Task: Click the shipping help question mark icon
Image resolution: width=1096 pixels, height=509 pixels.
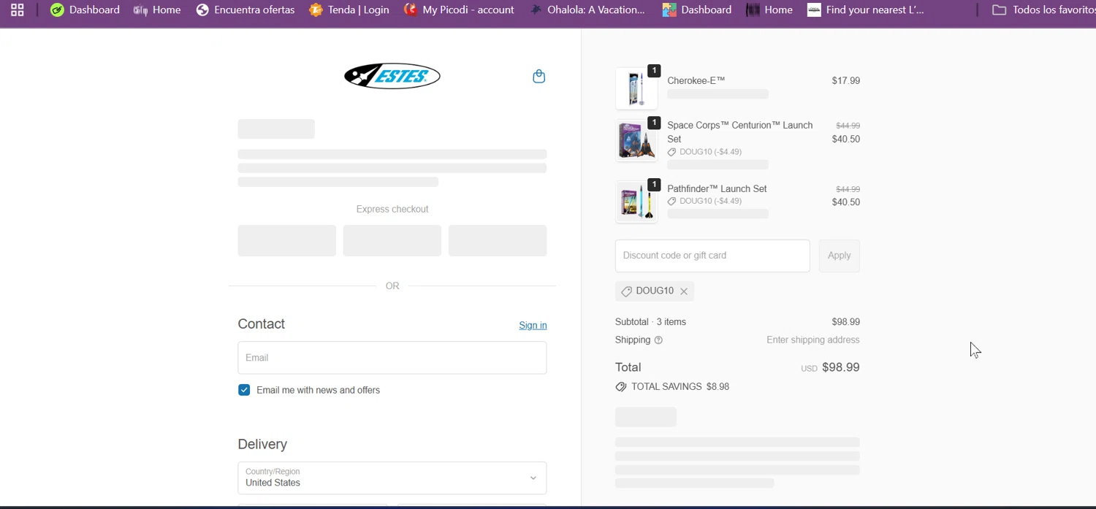Action: click(x=658, y=340)
